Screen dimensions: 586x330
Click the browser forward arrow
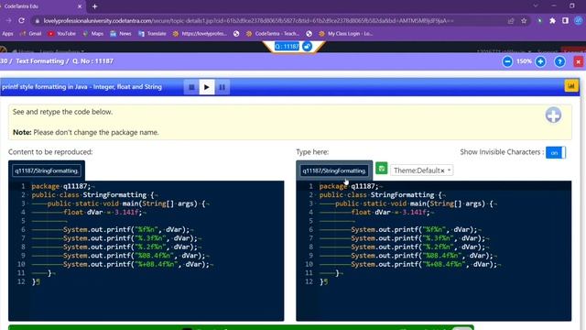point(8,20)
